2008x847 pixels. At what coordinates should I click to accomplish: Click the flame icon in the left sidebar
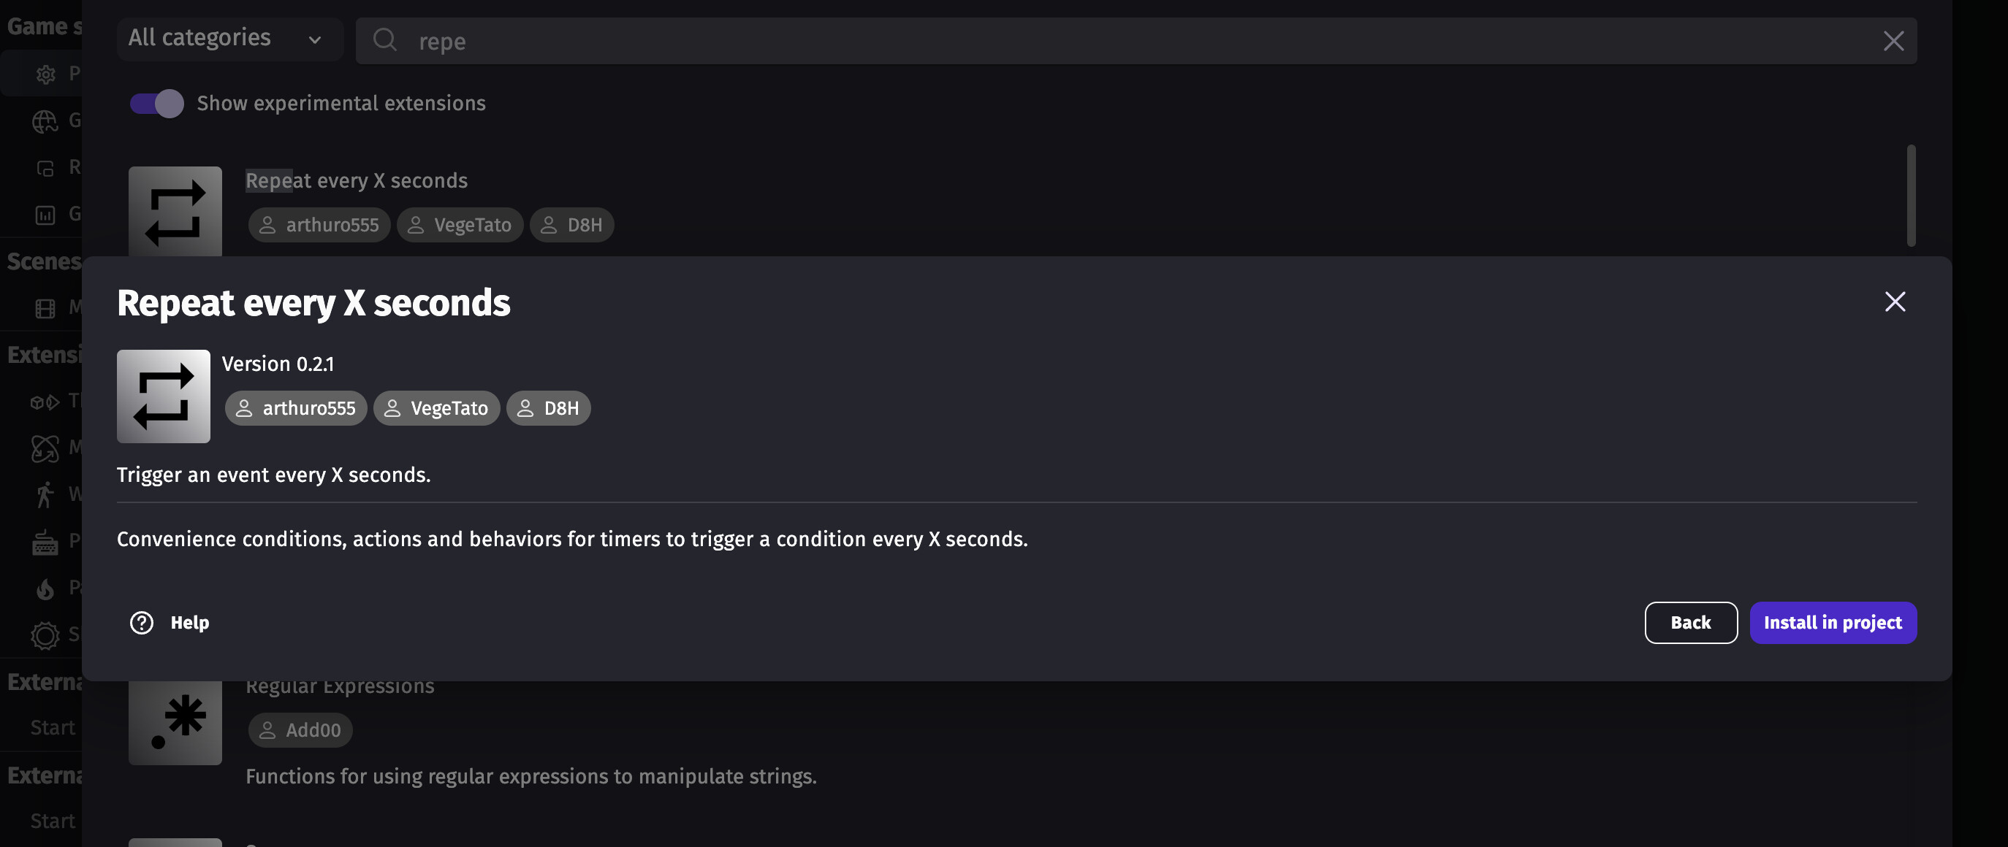click(x=45, y=589)
